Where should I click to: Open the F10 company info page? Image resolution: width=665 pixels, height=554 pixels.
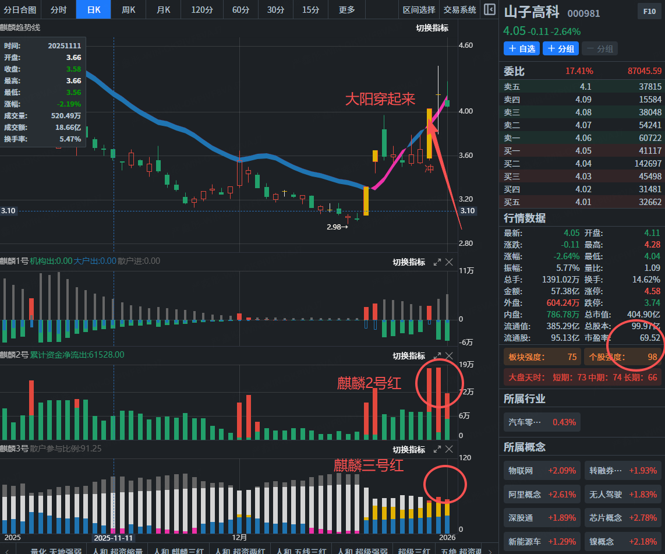[649, 11]
